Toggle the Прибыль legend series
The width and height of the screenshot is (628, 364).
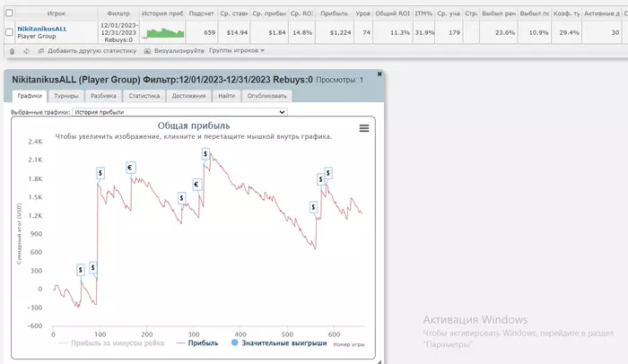197,343
